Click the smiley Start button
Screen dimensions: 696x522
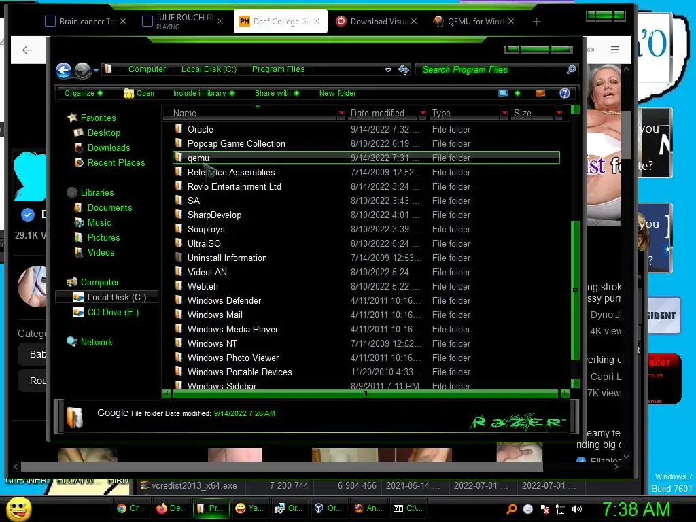click(18, 508)
